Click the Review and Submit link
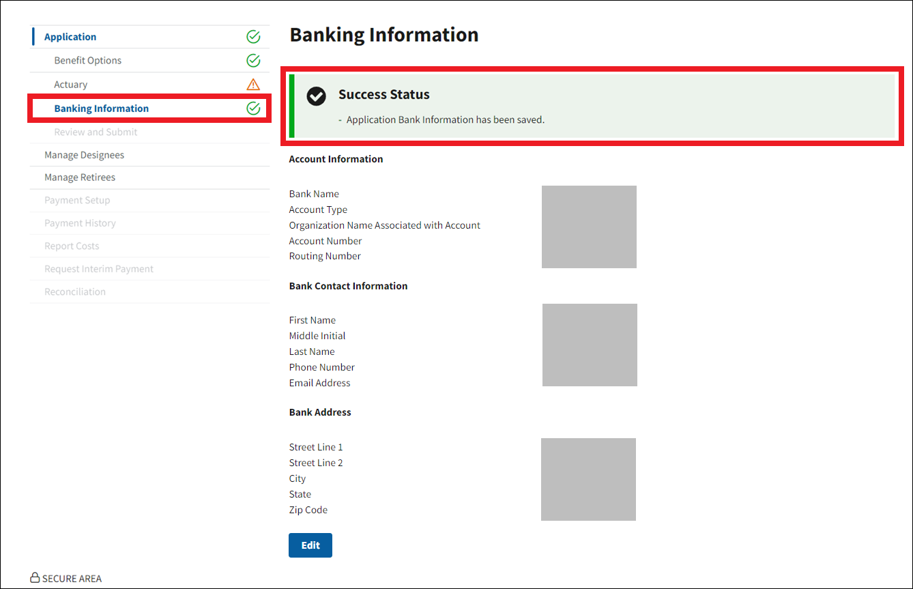 [96, 132]
